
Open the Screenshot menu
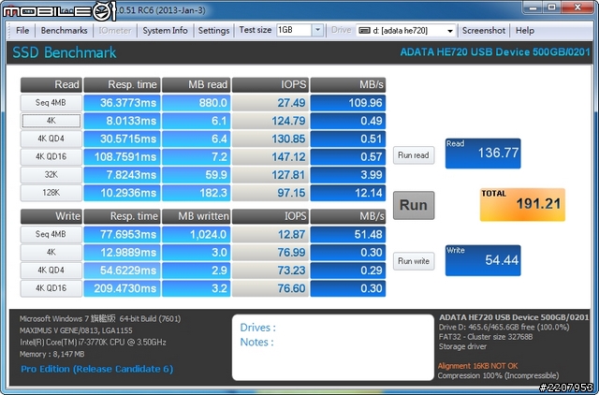484,31
